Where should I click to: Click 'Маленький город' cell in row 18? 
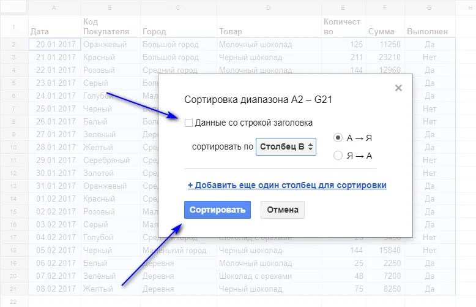(179, 250)
